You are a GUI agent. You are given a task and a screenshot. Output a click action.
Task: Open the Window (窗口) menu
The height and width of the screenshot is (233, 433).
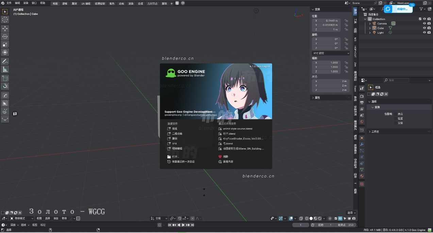[34, 3]
